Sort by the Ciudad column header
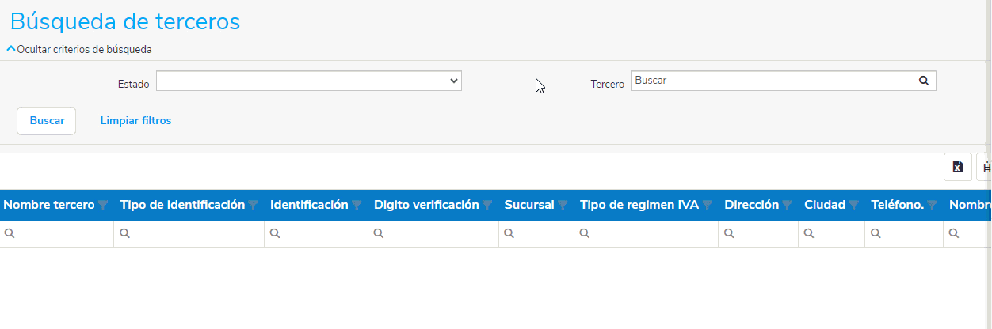This screenshot has width=992, height=329. [824, 205]
